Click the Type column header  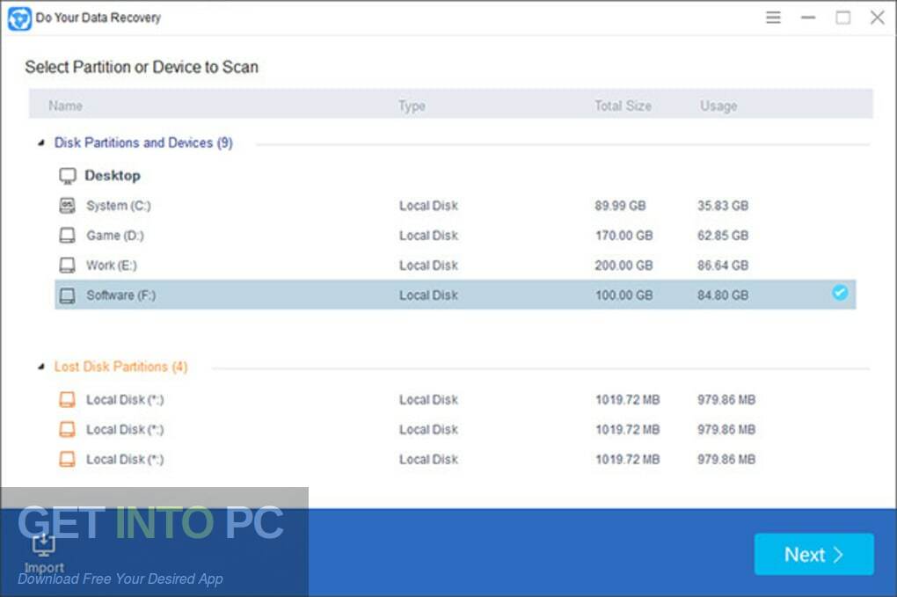(412, 106)
